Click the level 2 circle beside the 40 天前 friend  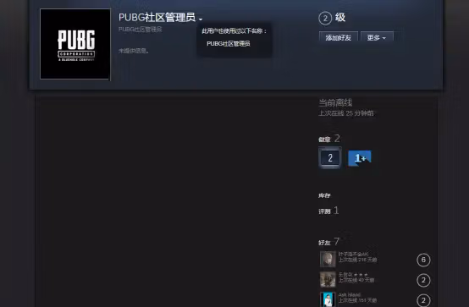tap(423, 281)
